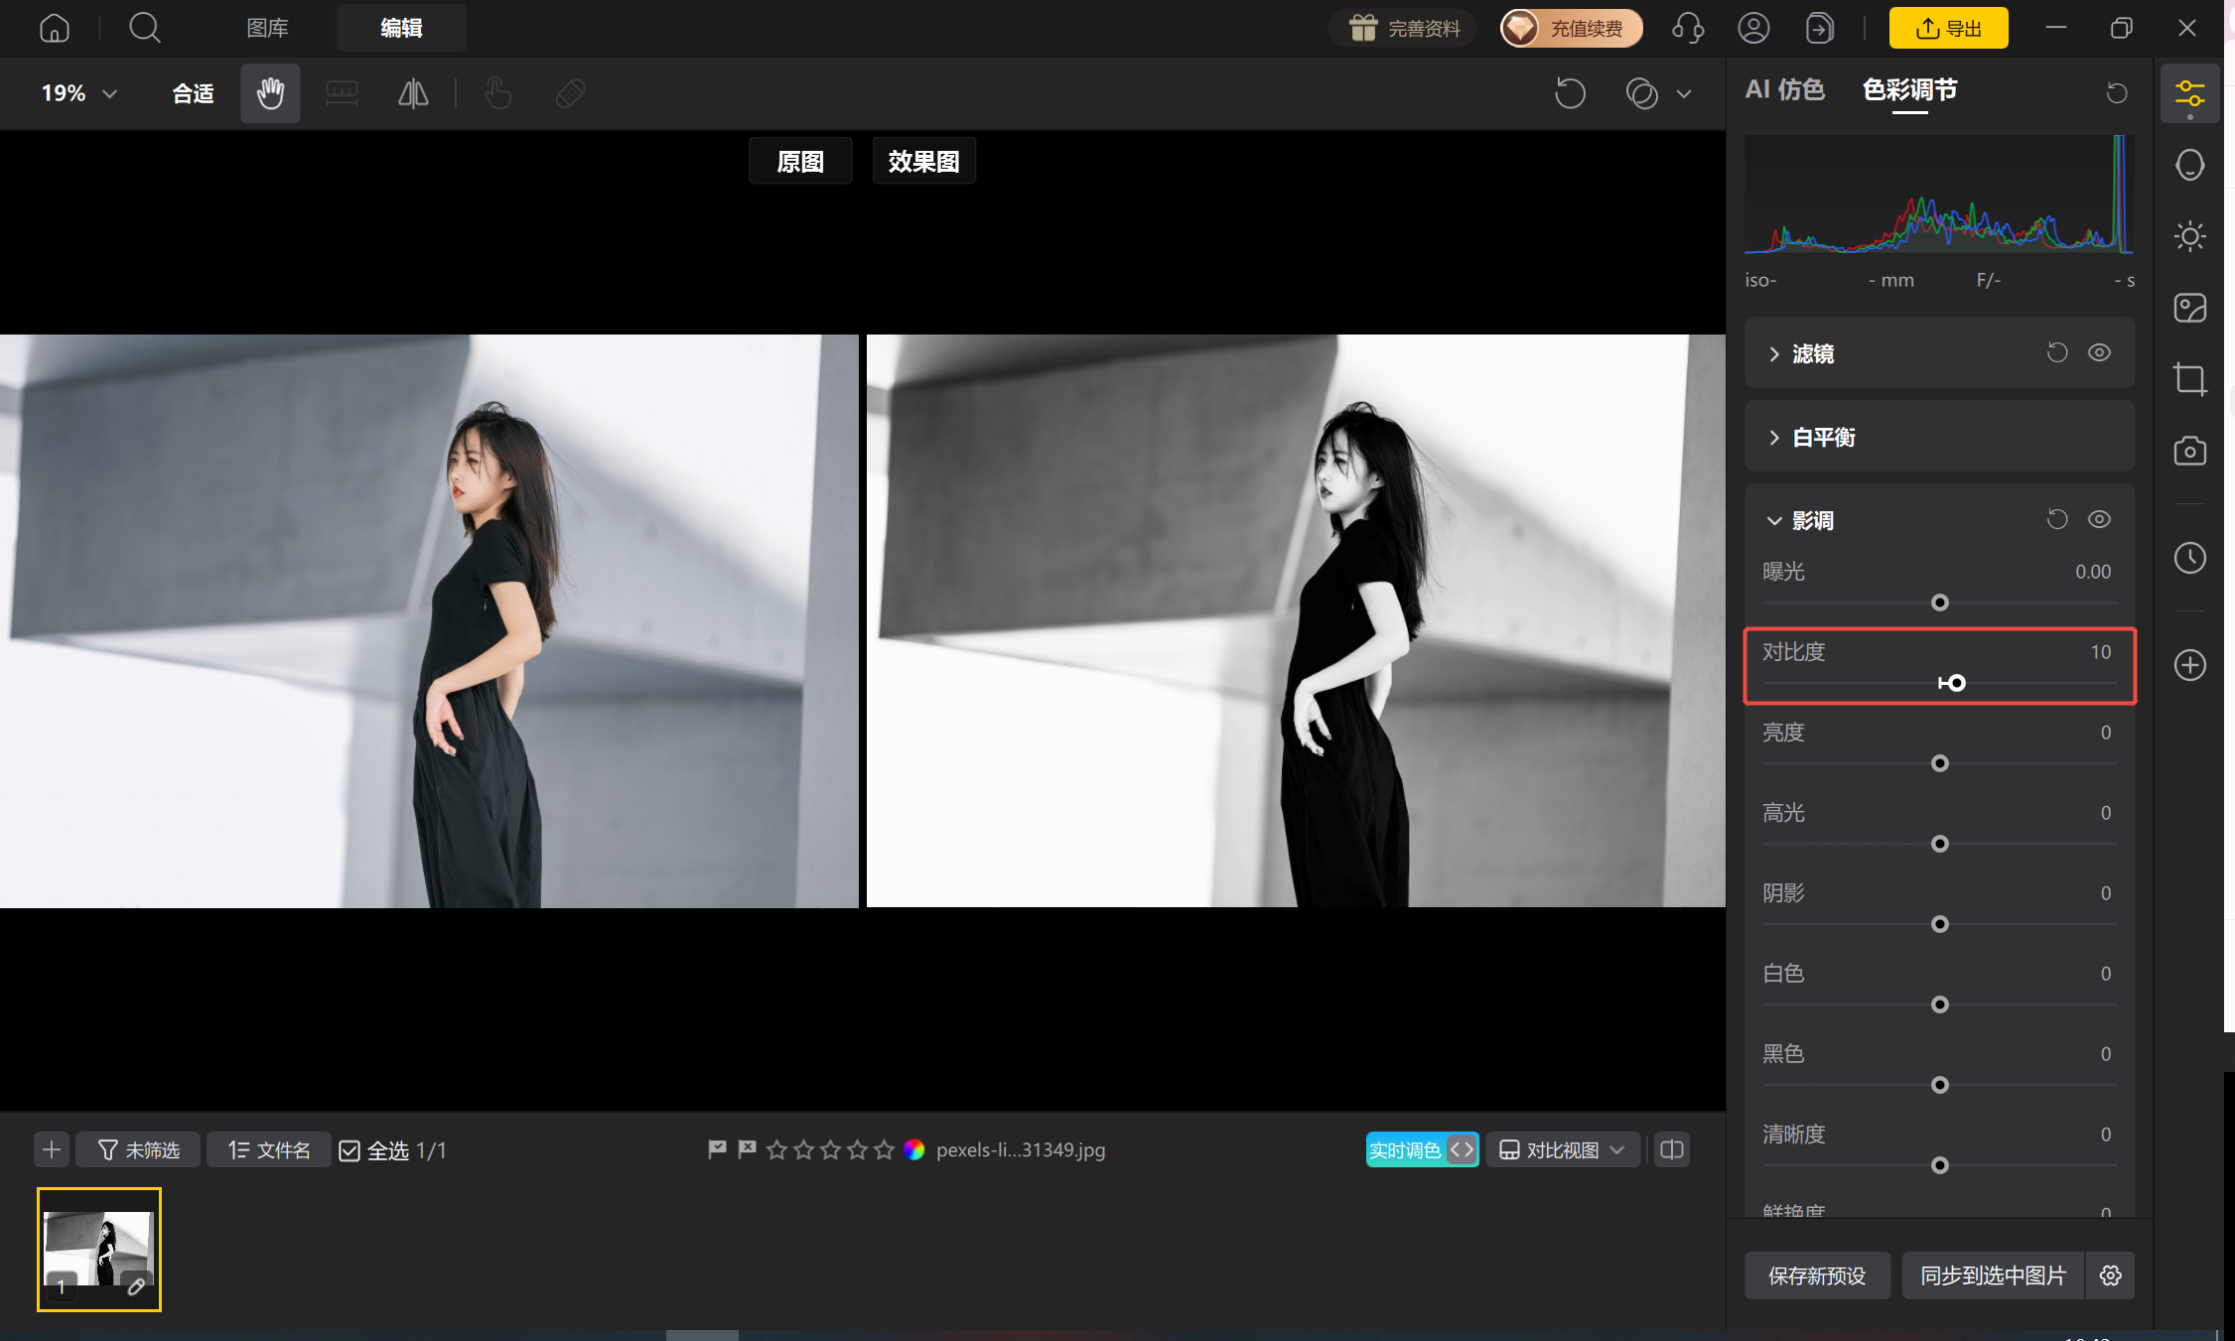This screenshot has width=2235, height=1341.
Task: Open the customer support headset icon
Action: click(1688, 28)
